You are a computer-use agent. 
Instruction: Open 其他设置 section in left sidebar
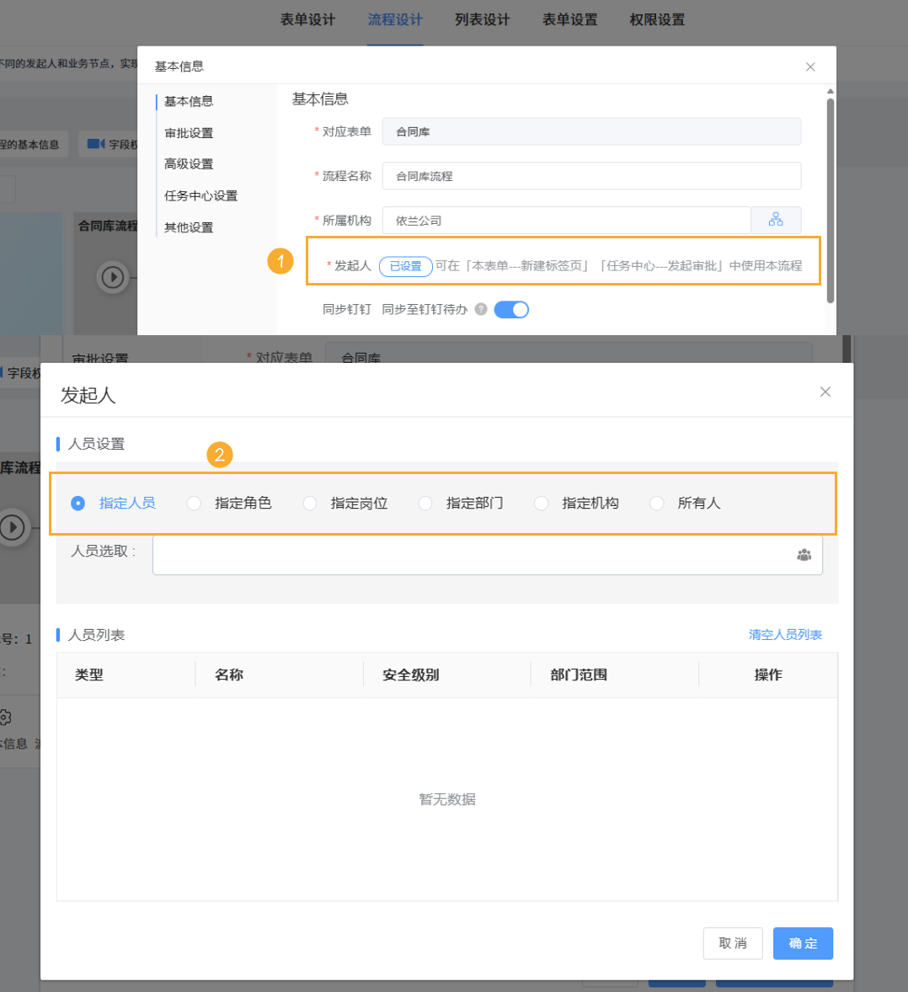[189, 227]
